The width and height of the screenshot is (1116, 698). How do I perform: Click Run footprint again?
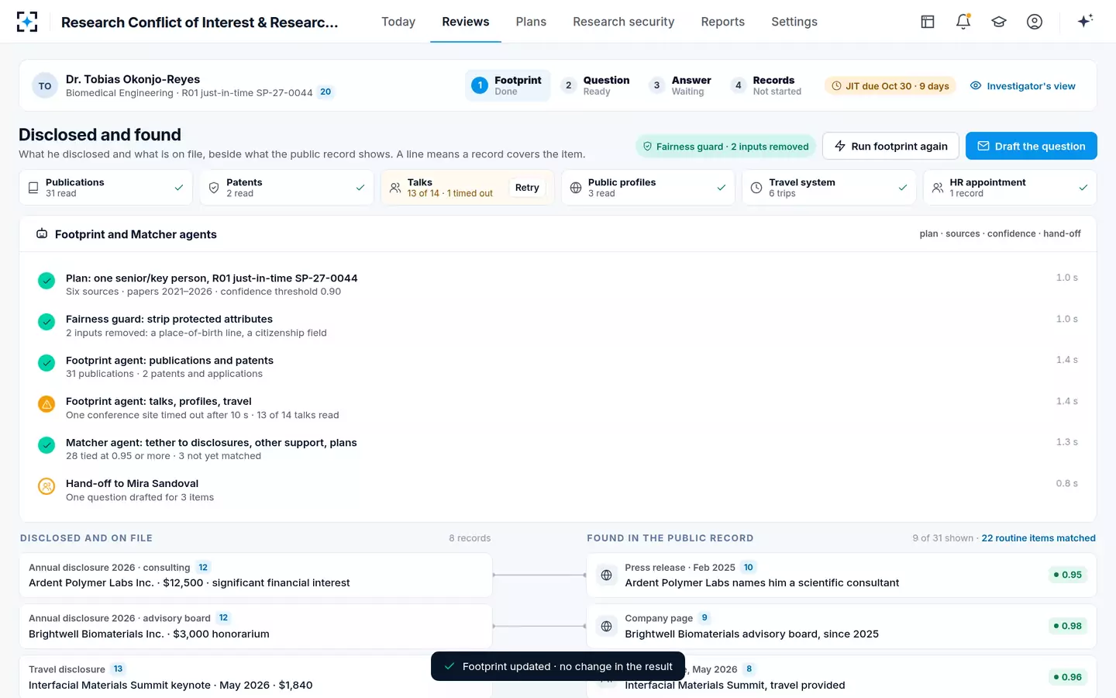tap(890, 146)
